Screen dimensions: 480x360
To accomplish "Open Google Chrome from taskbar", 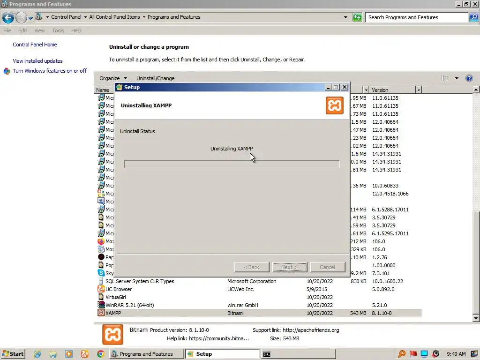I will [100, 354].
